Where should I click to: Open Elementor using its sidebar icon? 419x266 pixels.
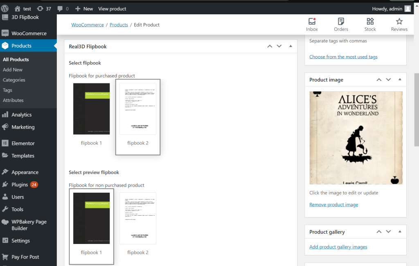(5, 143)
